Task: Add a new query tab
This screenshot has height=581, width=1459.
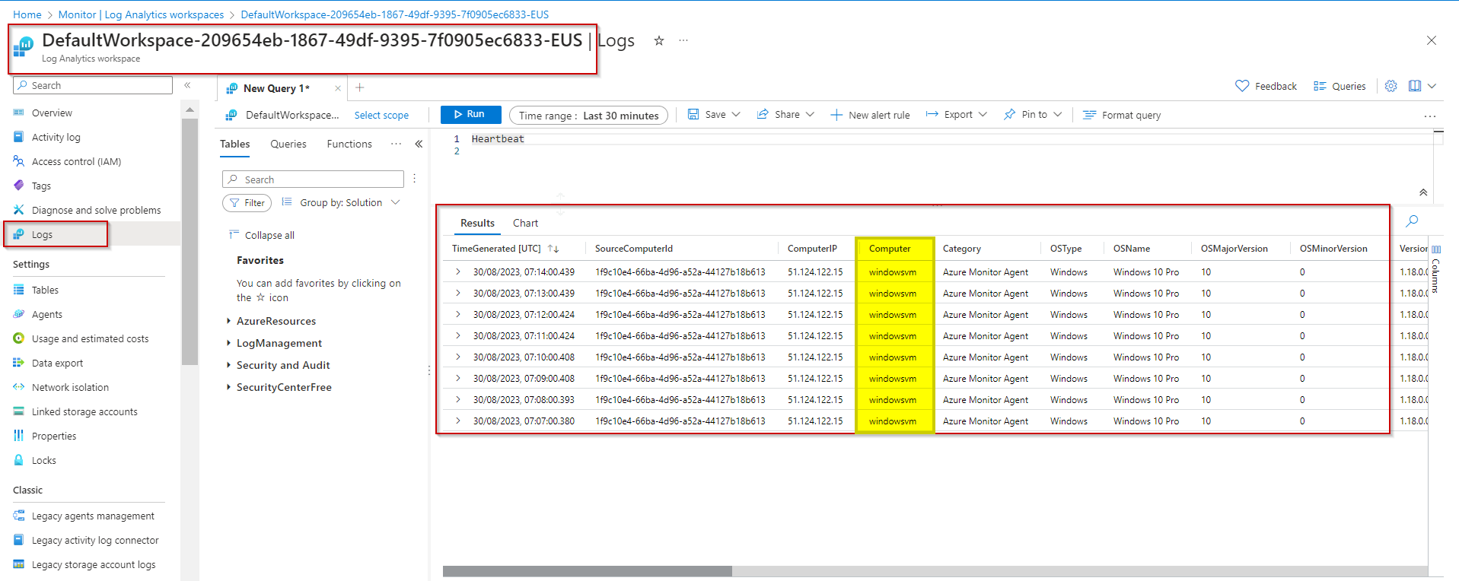Action: (360, 87)
